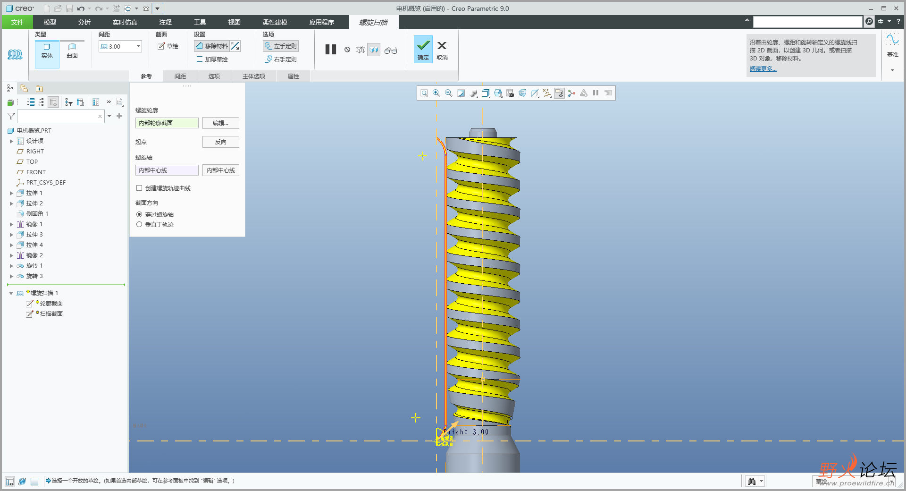
Task: Click the 内部轮廓截面 collector field
Action: [x=167, y=123]
